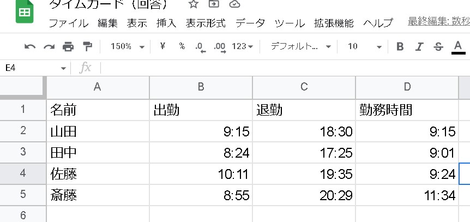This screenshot has height=222, width=470.
Task: Toggle bold formatting
Action: pyautogui.click(x=400, y=46)
